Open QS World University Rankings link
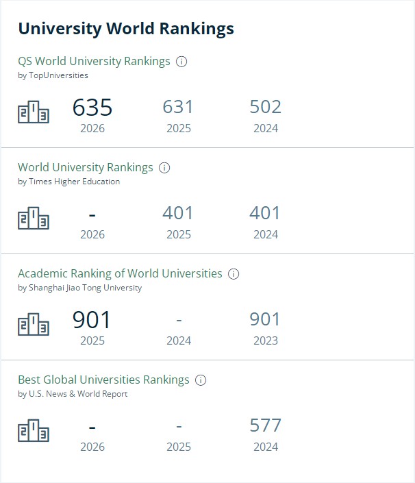Screen dimensions: 415x483 pyautogui.click(x=94, y=61)
